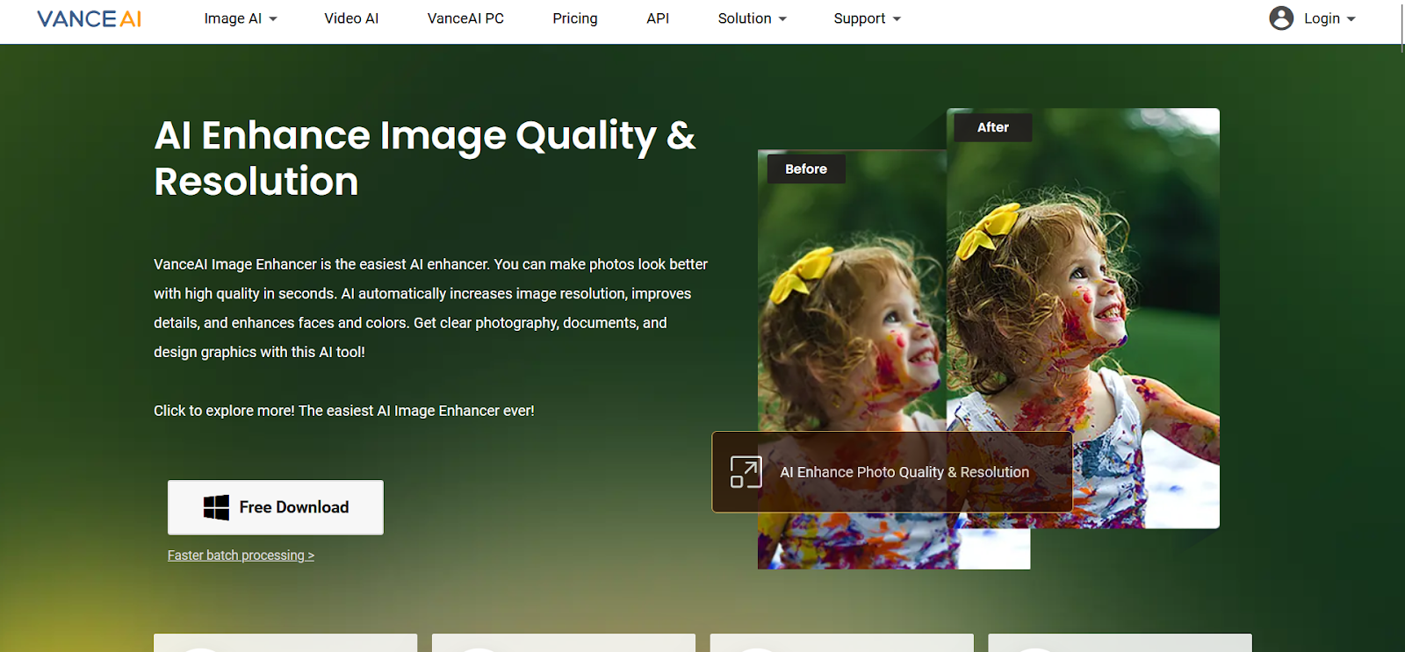The width and height of the screenshot is (1405, 652).
Task: Expand the Solution dropdown arrow
Action: (x=782, y=19)
